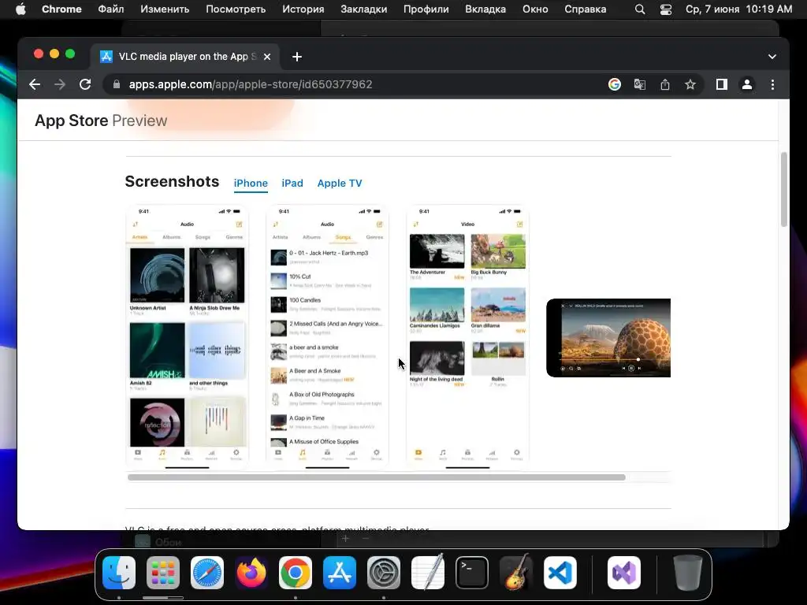This screenshot has height=605, width=807.
Task: Open the Изменить menu
Action: coord(165,9)
